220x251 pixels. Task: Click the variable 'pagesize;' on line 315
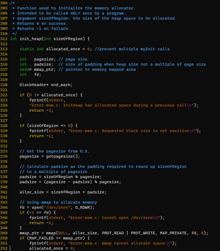coord(45,59)
